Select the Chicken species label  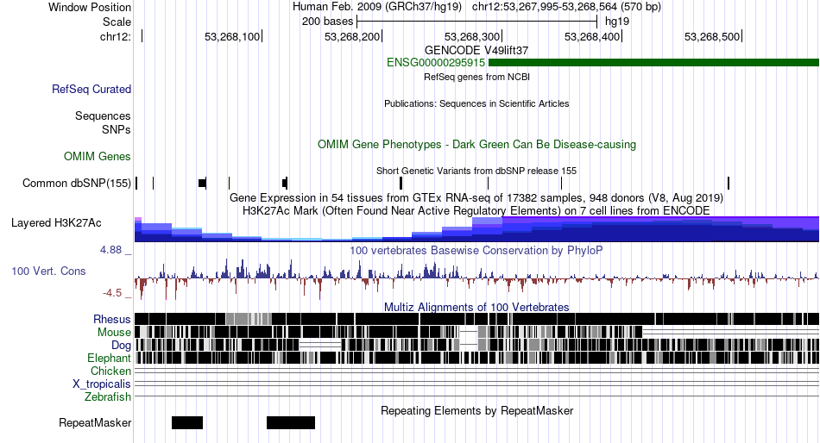110,371
